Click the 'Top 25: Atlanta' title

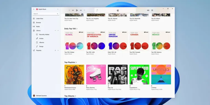click(112, 19)
